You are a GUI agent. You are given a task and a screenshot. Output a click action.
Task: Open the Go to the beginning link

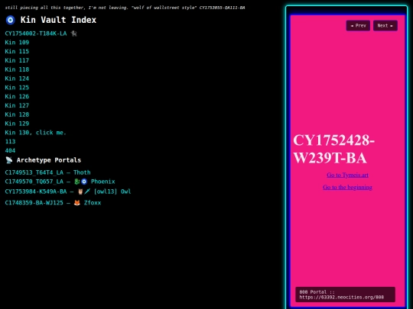click(x=347, y=187)
